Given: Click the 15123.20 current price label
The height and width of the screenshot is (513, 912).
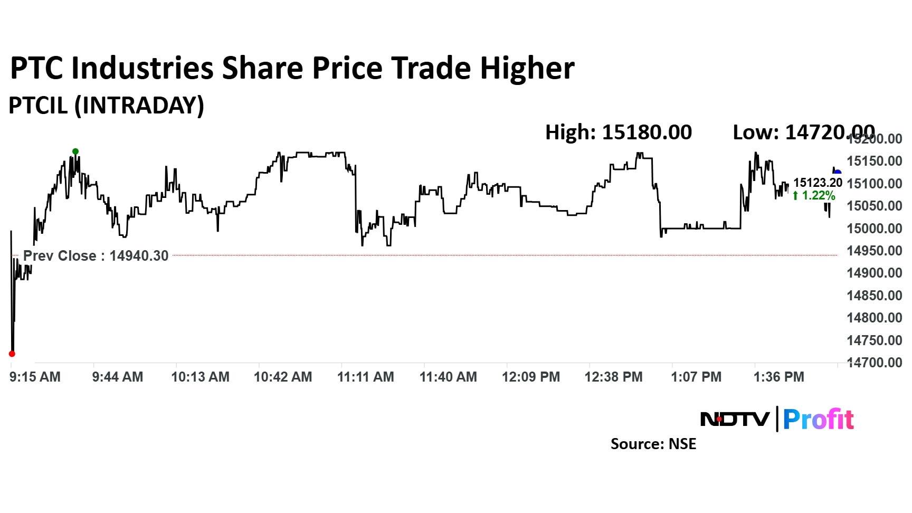Looking at the screenshot, I should point(818,183).
